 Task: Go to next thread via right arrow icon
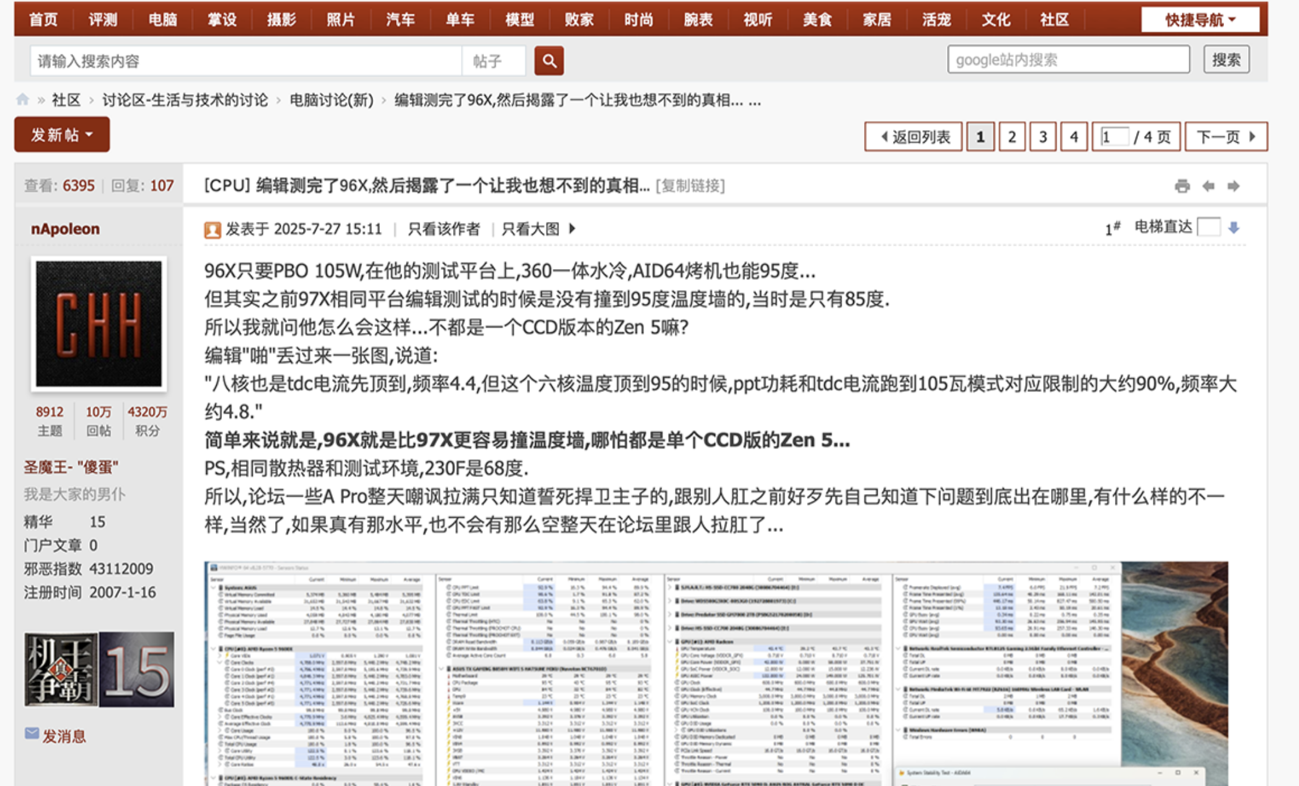[1233, 186]
